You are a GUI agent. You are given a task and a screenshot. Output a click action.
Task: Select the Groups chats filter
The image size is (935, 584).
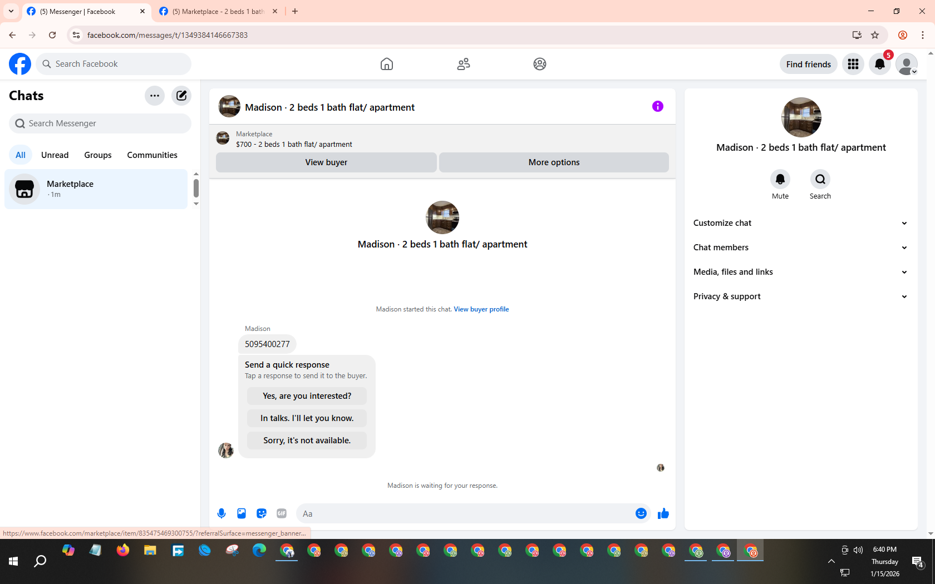[98, 155]
